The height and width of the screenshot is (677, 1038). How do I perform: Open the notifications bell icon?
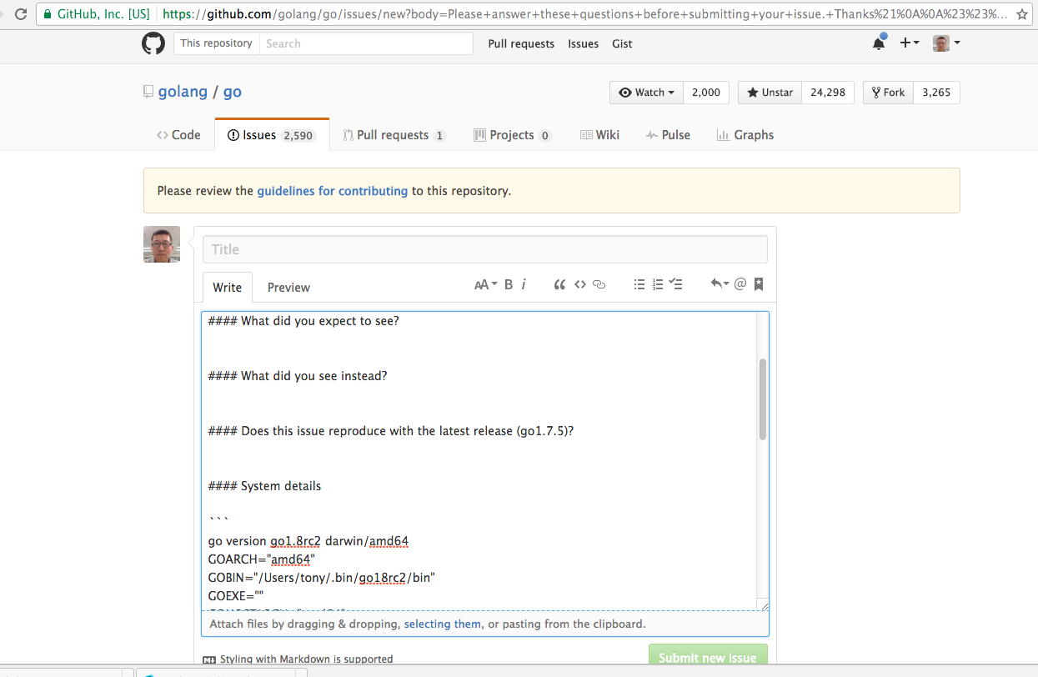879,43
